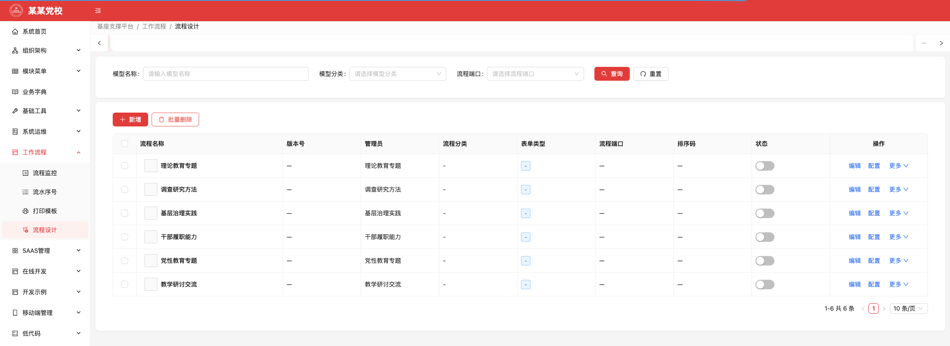Click the 流程监控 sidebar icon

25,173
